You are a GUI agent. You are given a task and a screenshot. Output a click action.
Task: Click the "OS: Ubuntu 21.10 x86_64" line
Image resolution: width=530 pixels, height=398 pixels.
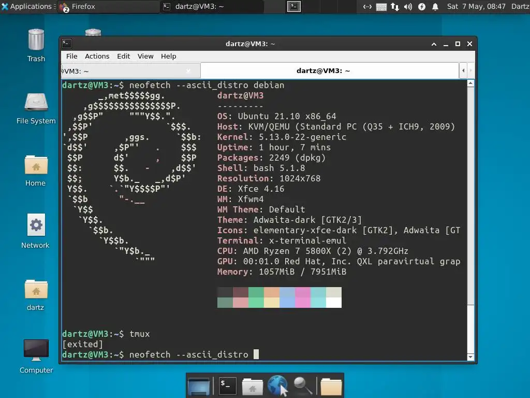click(x=276, y=117)
